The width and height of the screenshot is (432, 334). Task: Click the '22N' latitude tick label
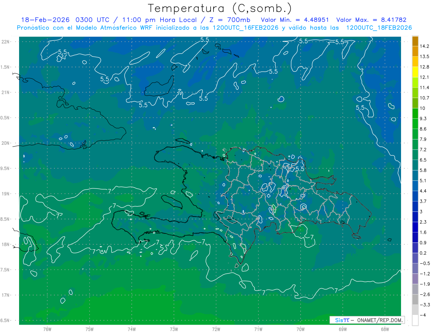pyautogui.click(x=5, y=42)
